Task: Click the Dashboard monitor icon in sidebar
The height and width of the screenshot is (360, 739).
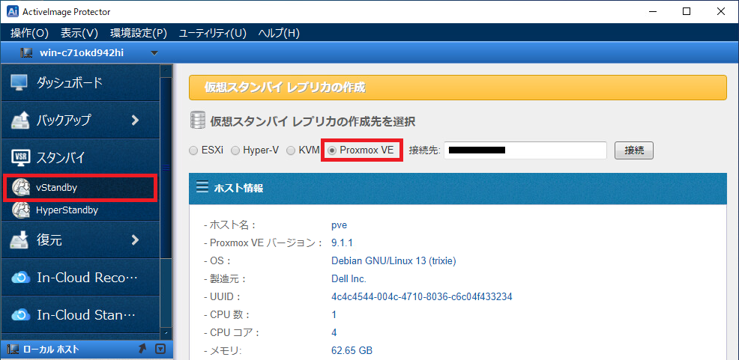Action: coord(19,82)
